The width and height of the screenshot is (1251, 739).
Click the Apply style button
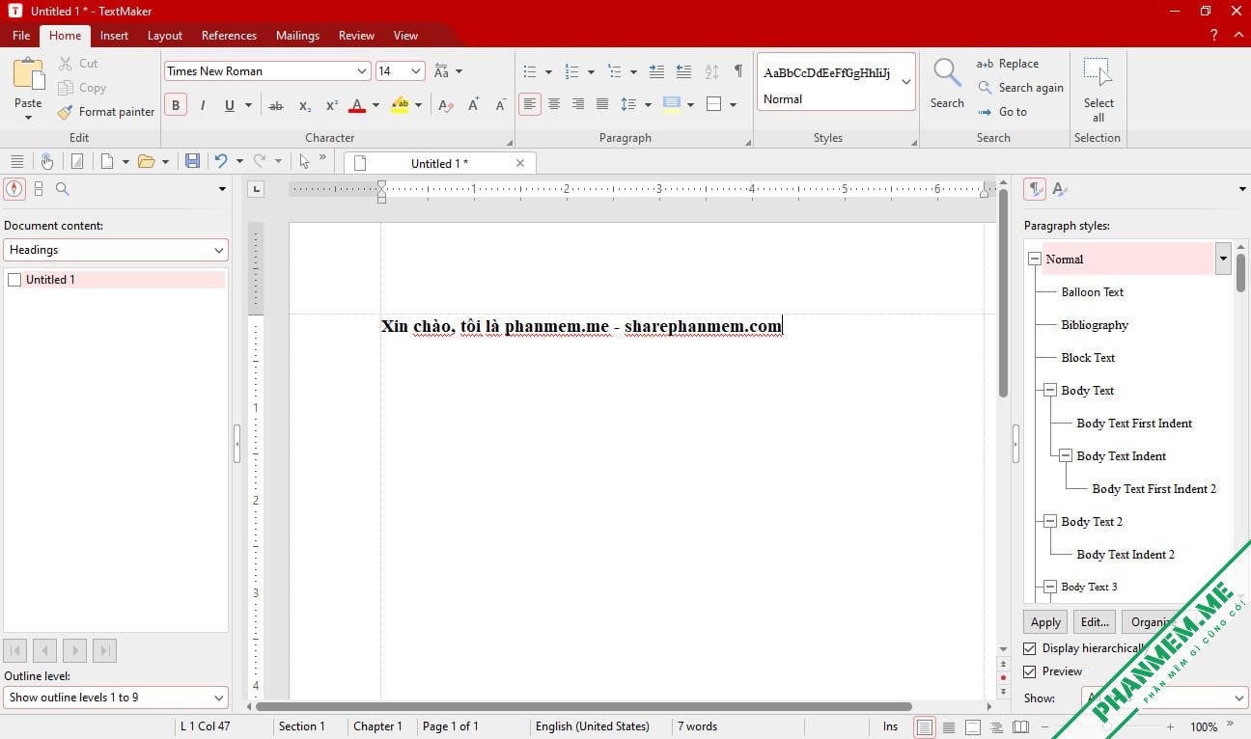[1045, 622]
